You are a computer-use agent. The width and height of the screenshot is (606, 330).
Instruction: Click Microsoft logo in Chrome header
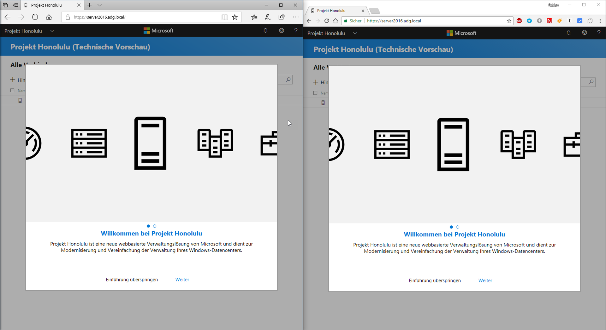pos(461,33)
